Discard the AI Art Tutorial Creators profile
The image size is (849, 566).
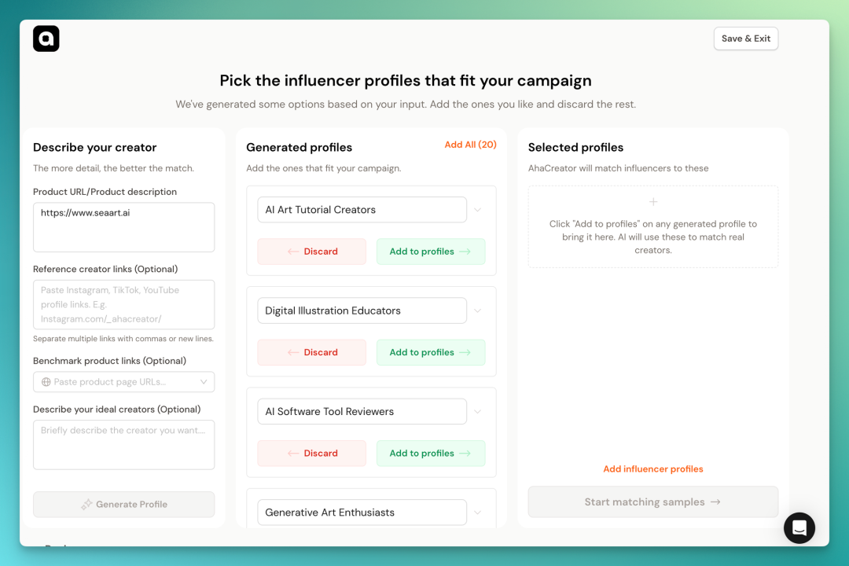tap(312, 252)
